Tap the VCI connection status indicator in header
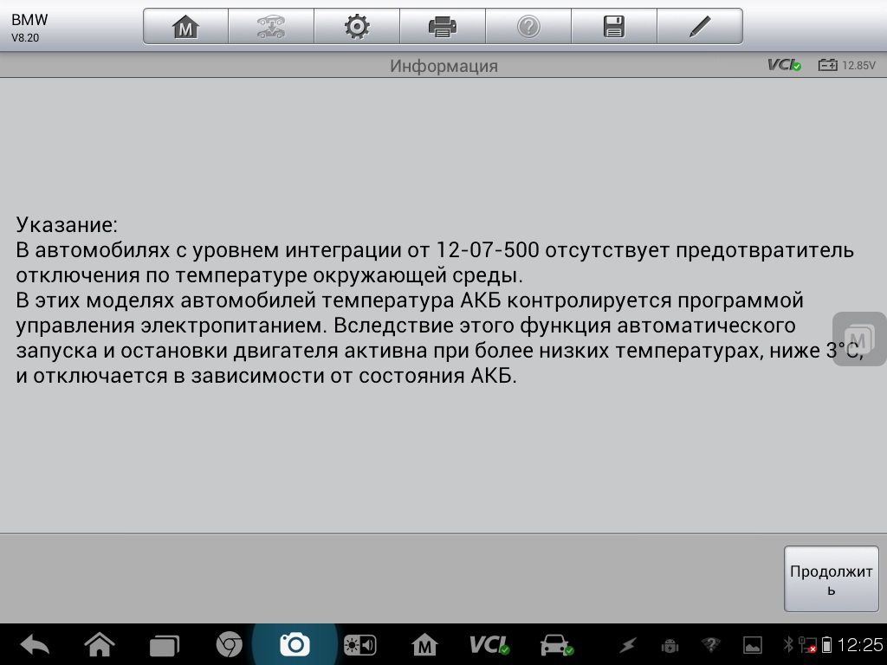 click(784, 65)
